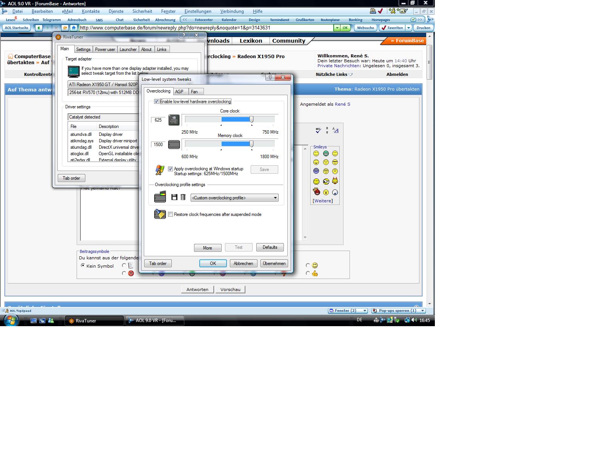Select the angry red face post symbol radio
The image size is (604, 453).
coord(124,273)
